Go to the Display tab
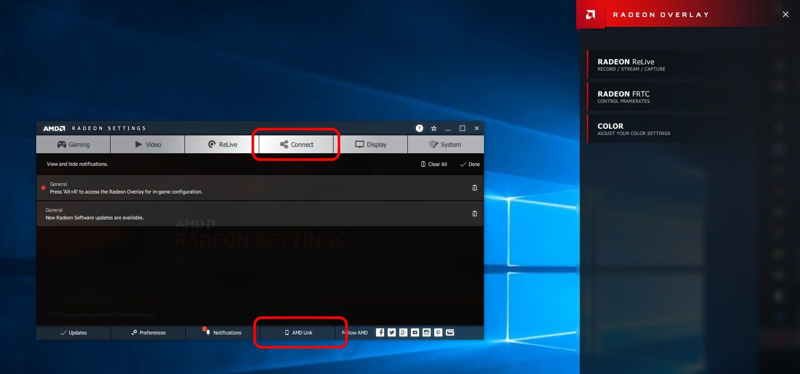Screen dimensions: 800x374 coord(371,144)
